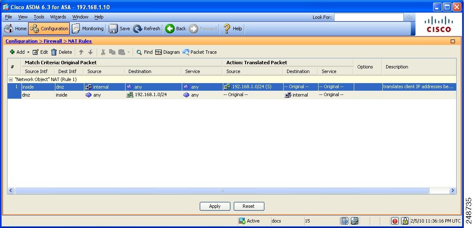Click the Forward navigation button
Screen dimensions: 473x228
tap(203, 29)
